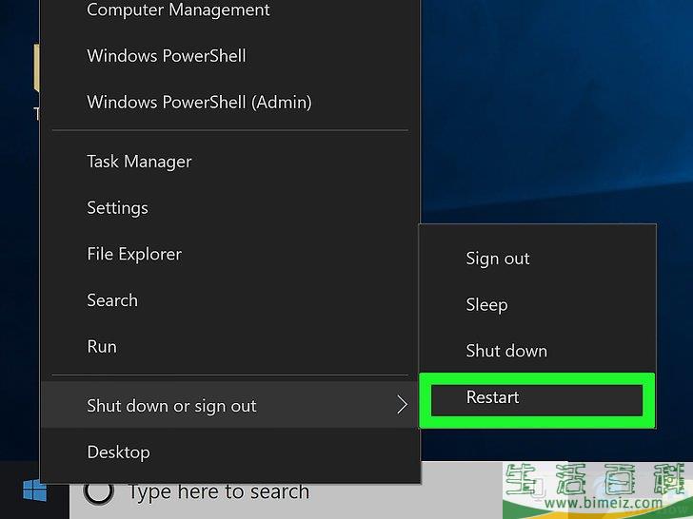Choose Sleep in the submenu
The height and width of the screenshot is (519, 693).
[x=538, y=305]
